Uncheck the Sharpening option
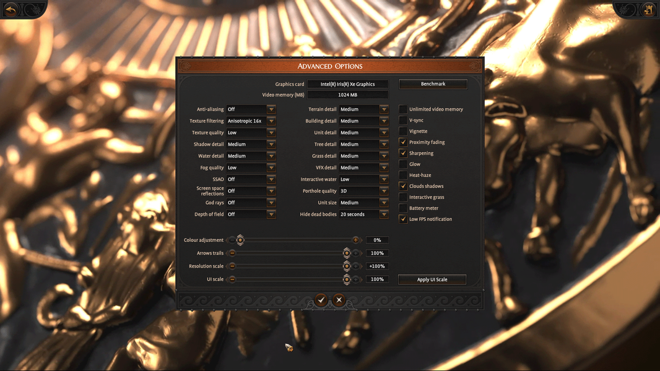This screenshot has width=660, height=371. (x=403, y=153)
